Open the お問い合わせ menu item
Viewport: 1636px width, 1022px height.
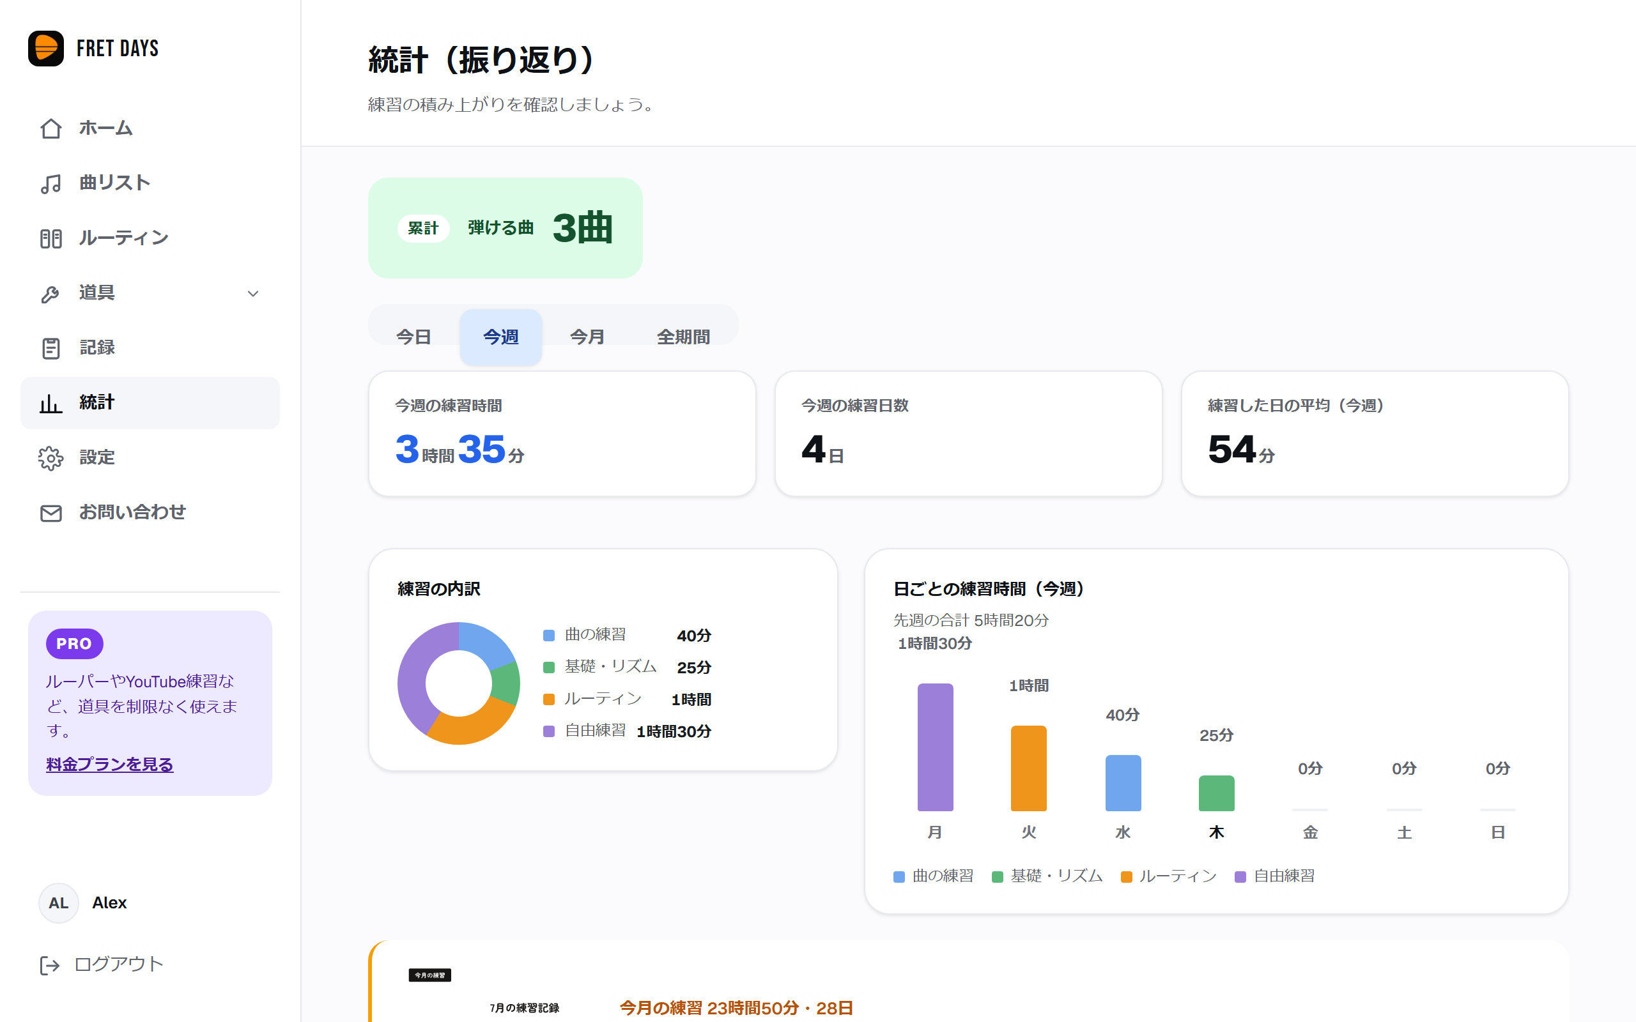150,513
